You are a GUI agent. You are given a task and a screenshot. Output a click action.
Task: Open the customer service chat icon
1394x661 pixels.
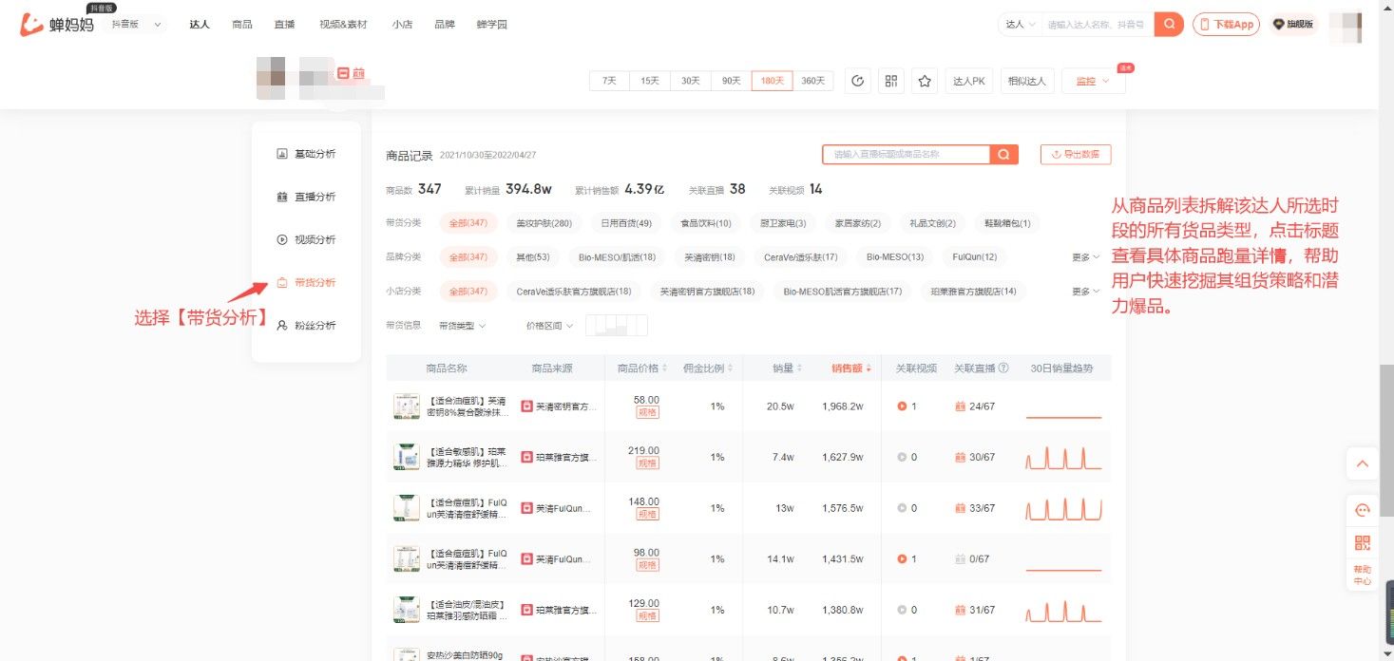pos(1363,509)
